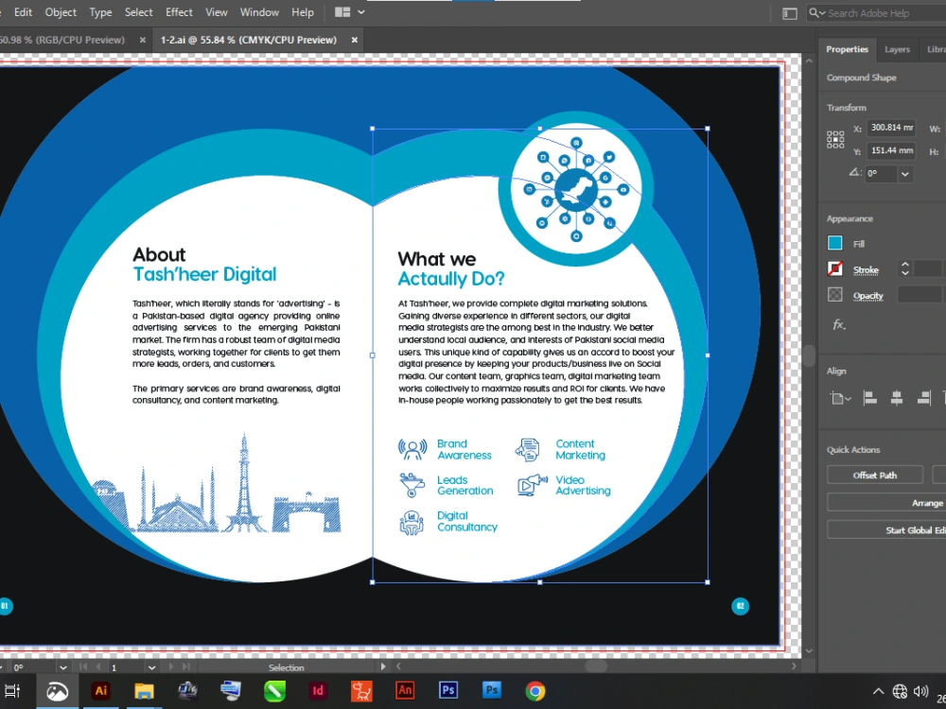Click the reference point locator grid
Screen dimensions: 946x709
coord(835,140)
